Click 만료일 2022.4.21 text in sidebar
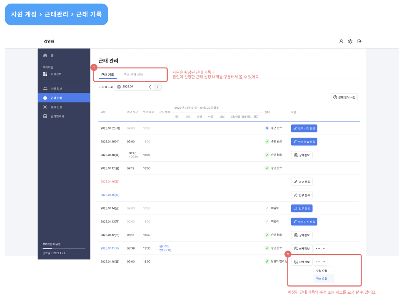 coord(54,253)
